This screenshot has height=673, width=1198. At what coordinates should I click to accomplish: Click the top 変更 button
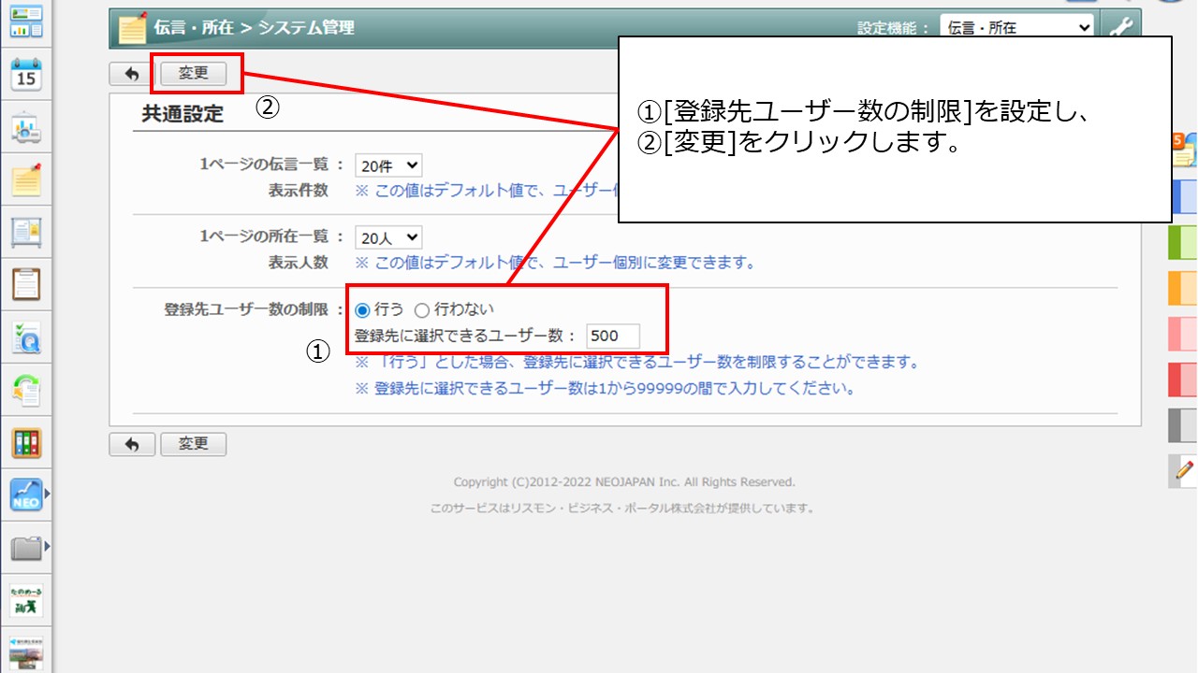[193, 73]
